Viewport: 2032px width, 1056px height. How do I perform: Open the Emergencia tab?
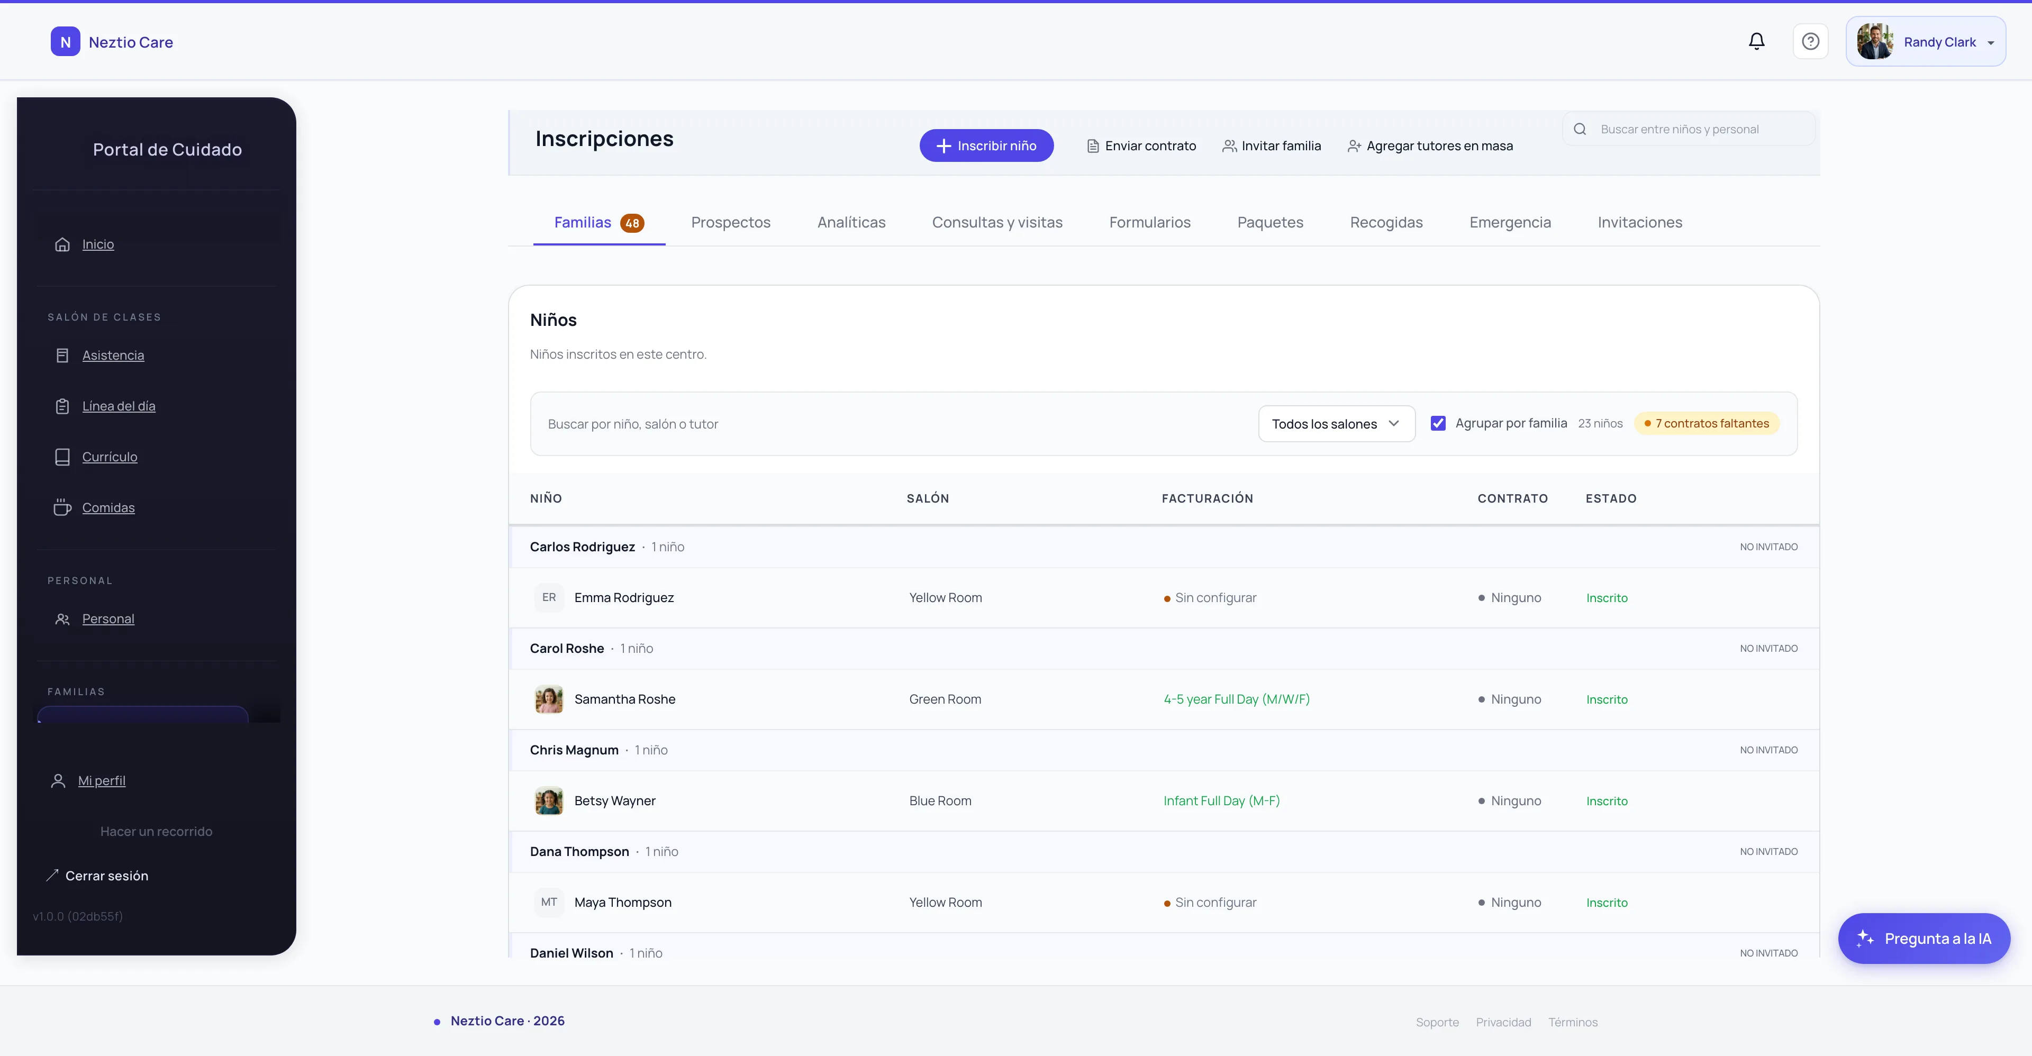(1510, 222)
